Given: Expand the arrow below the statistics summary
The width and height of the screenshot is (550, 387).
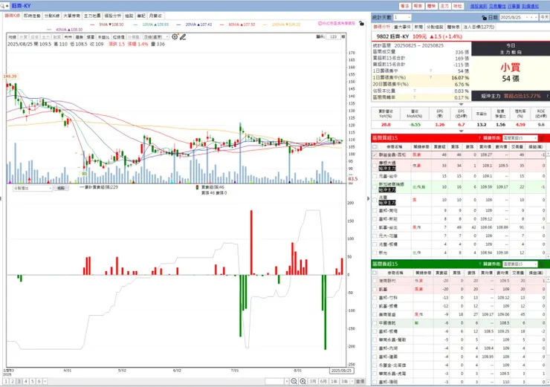Looking at the screenshot, I should pyautogui.click(x=461, y=104).
